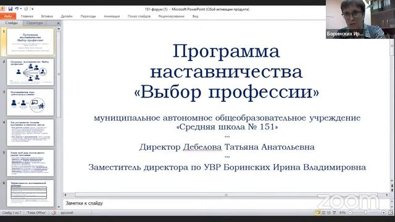Switch to the Вид ribbon tab

click(195, 16)
